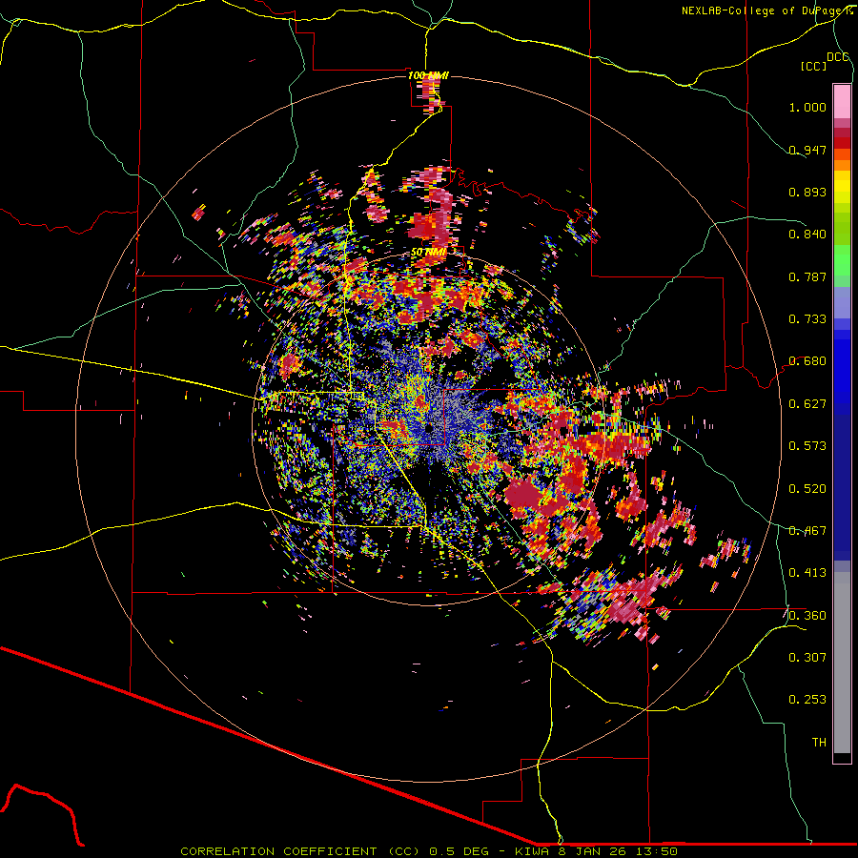Select the 0.627 scale value
The height and width of the screenshot is (858, 858).
(x=807, y=404)
